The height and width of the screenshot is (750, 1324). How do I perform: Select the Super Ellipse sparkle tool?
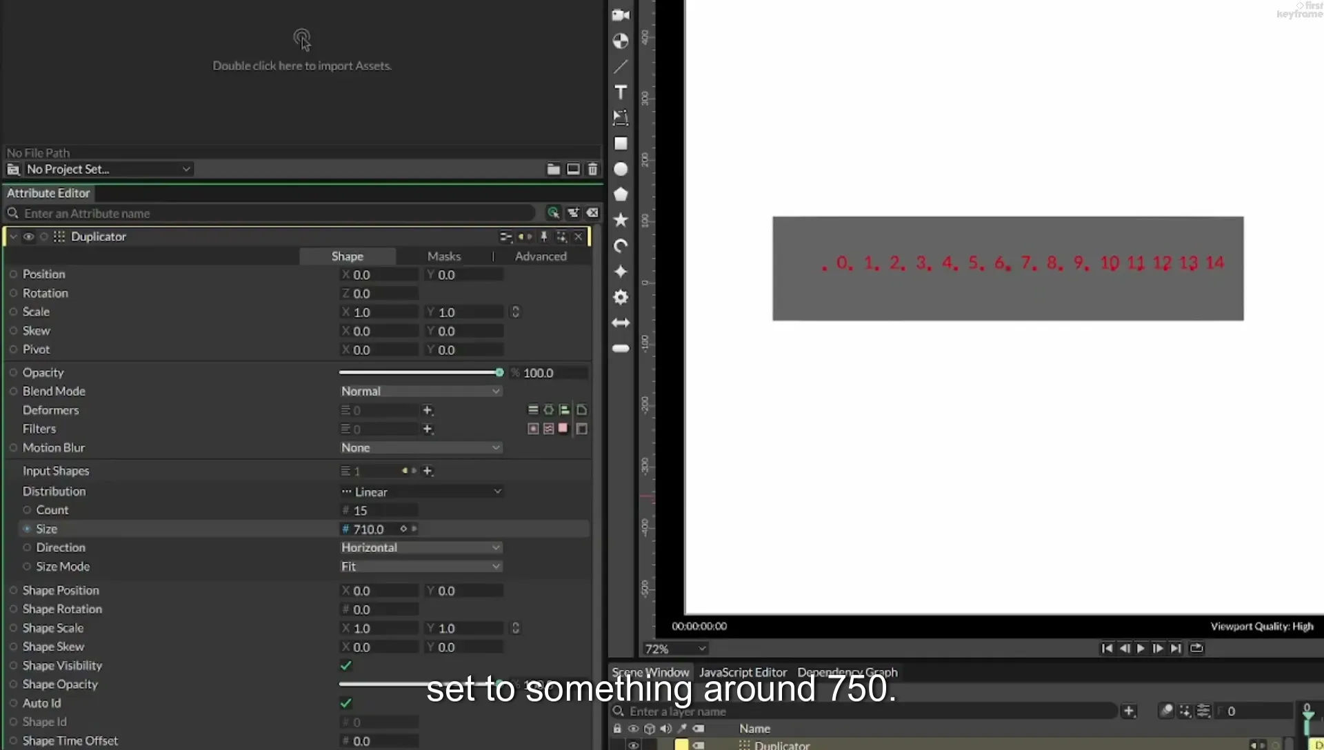tap(621, 272)
